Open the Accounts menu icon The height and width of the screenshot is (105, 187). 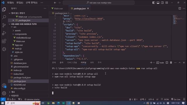click(x=4, y=85)
